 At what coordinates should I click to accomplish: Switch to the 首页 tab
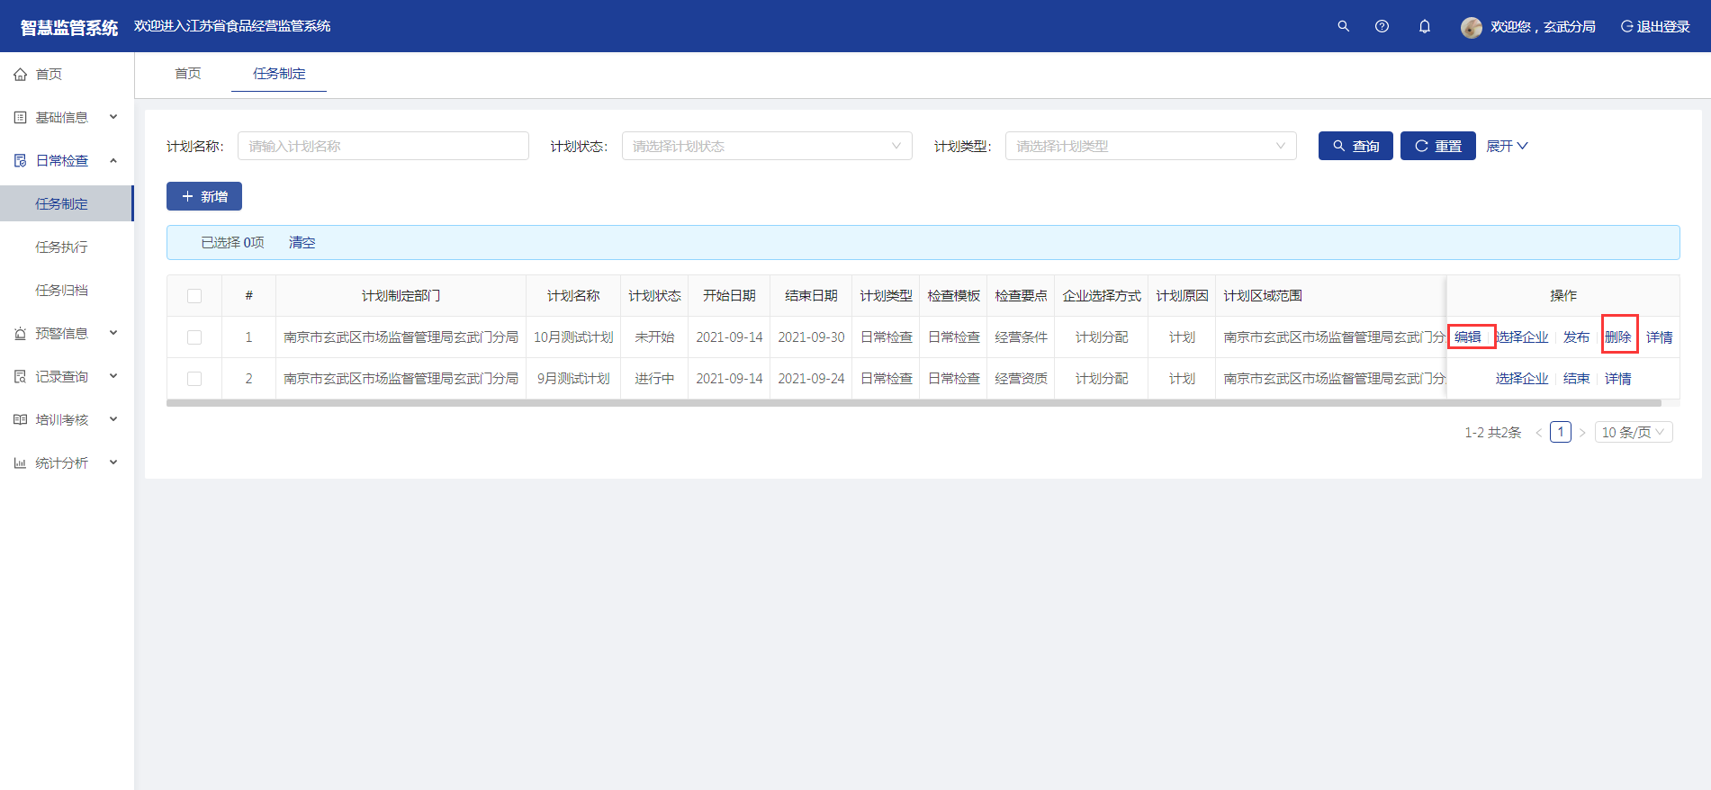click(x=187, y=74)
